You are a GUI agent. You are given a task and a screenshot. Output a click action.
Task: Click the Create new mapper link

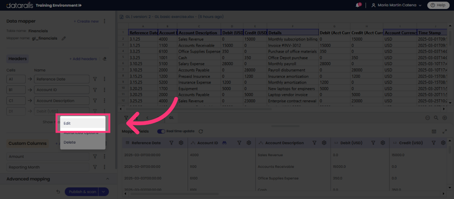(86, 21)
